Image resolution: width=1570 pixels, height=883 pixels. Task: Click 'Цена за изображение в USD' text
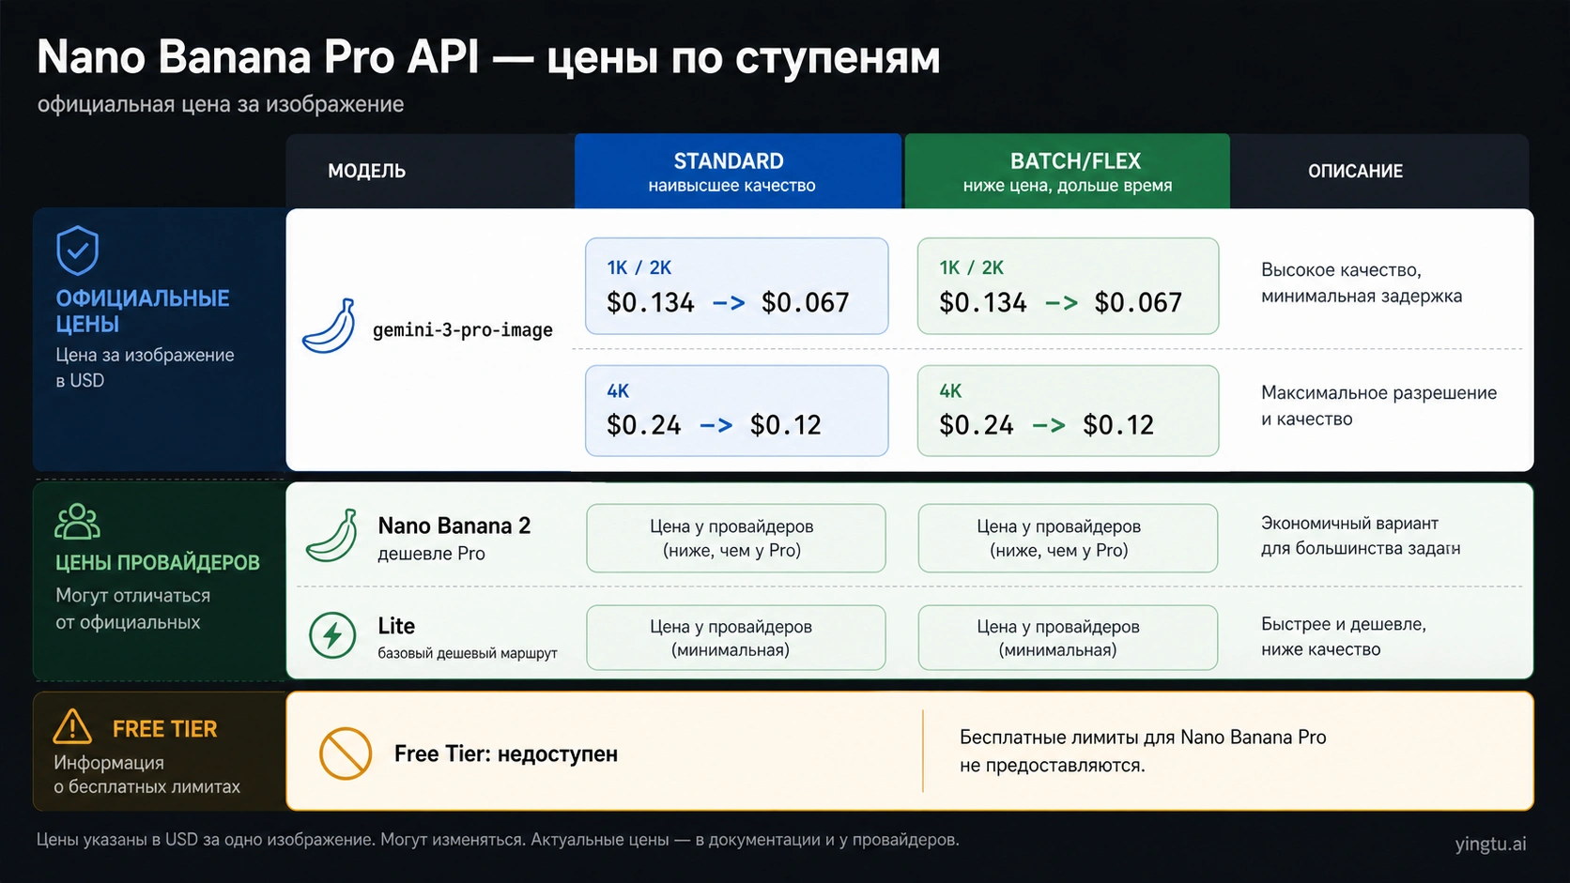pos(145,368)
